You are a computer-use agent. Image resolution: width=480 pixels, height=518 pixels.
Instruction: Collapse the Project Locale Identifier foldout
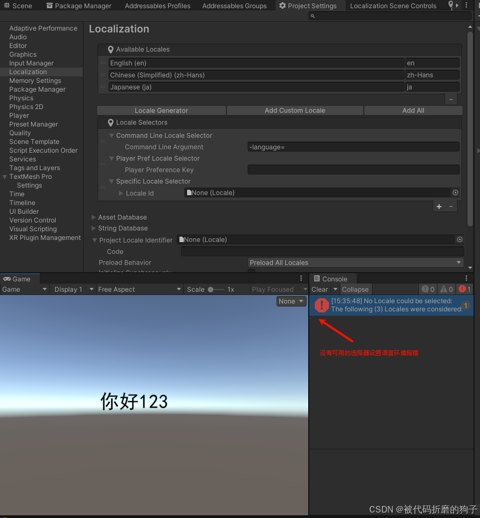click(94, 240)
